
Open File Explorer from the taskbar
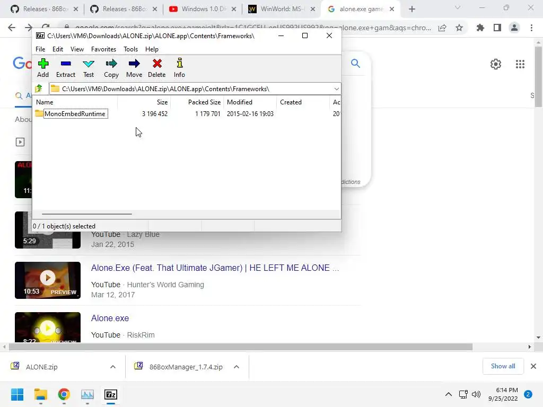tap(40, 394)
